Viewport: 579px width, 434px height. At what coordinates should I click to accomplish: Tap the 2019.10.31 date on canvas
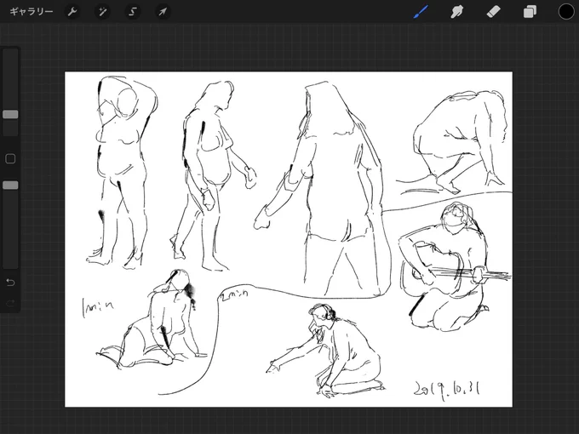pyautogui.click(x=447, y=391)
